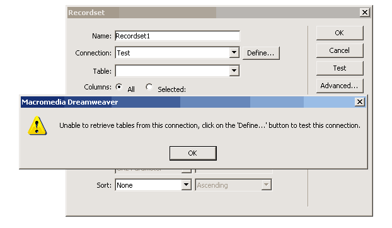Viewport: 392px width, 228px height.
Task: Test the recordset using Test button
Action: point(340,68)
